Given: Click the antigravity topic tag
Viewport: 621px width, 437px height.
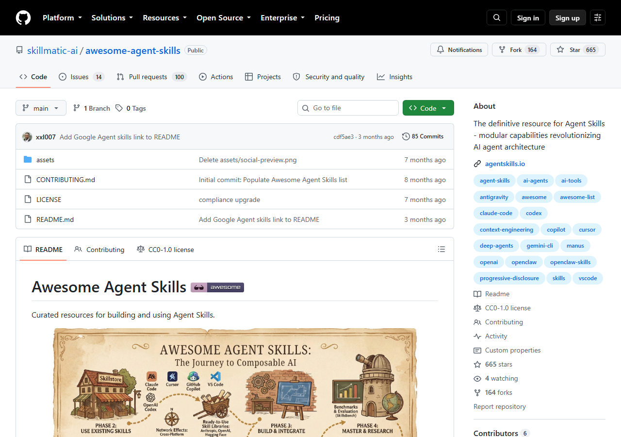Looking at the screenshot, I should click(494, 197).
